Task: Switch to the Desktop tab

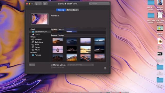Action: (61, 10)
